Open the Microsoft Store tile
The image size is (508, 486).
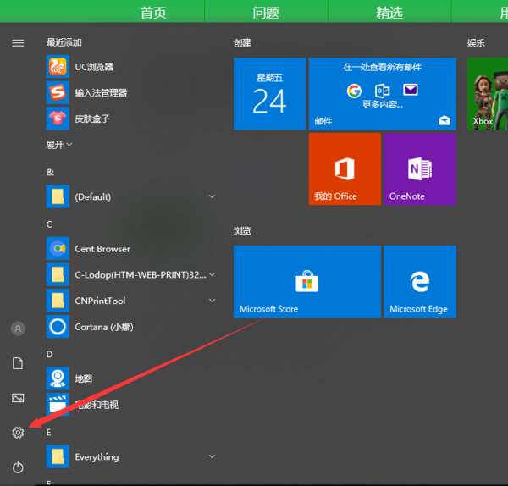(307, 282)
